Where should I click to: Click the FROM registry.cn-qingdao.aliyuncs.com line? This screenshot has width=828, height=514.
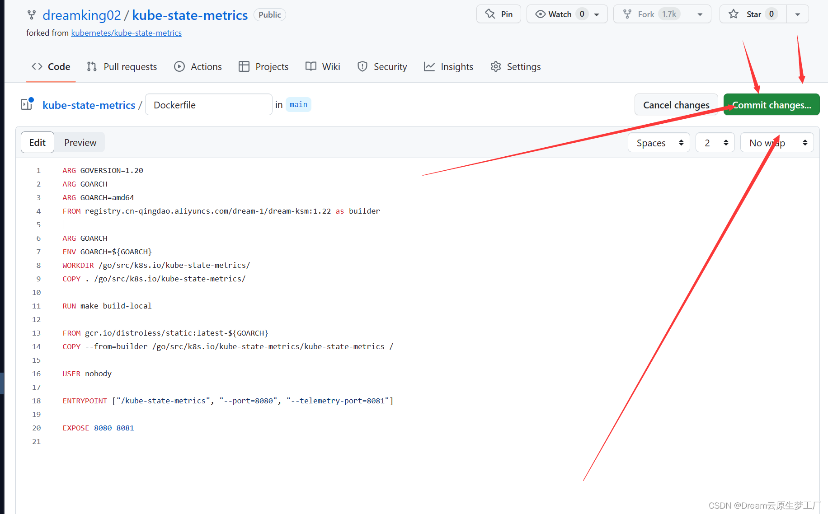(x=221, y=211)
